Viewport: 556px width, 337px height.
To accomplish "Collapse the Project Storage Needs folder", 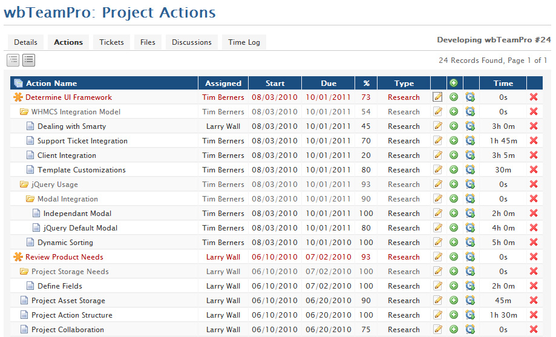I will (24, 272).
